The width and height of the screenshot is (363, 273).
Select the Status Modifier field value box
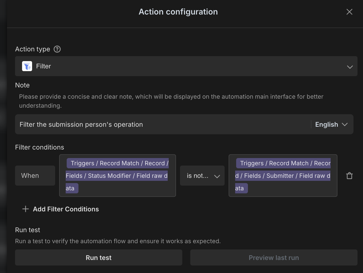pyautogui.click(x=118, y=176)
